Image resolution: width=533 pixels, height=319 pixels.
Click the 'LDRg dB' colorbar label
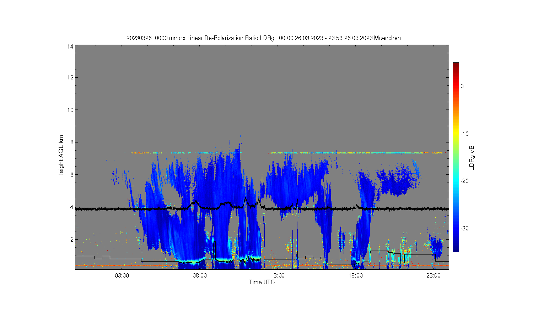472,158
